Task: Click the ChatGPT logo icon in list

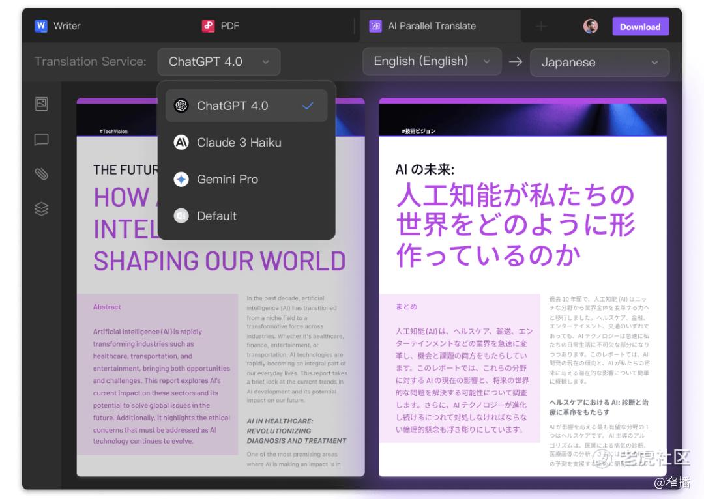Action: (x=181, y=106)
